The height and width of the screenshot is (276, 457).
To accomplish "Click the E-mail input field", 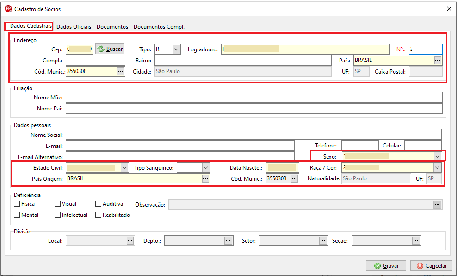I will pos(180,146).
